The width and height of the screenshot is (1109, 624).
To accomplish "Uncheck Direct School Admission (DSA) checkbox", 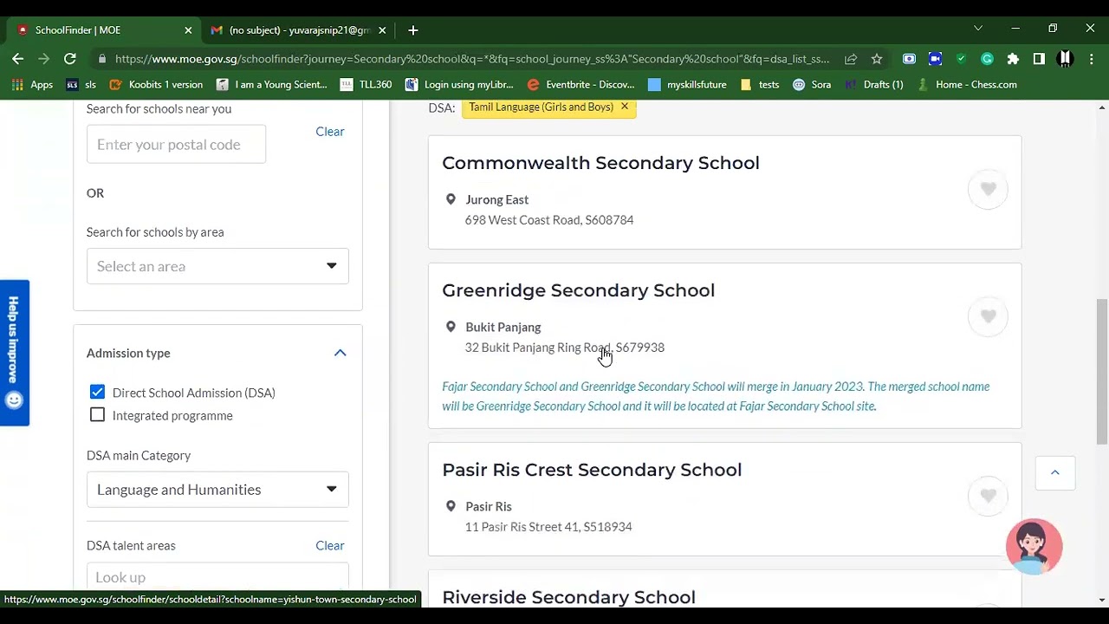I will click(x=97, y=393).
